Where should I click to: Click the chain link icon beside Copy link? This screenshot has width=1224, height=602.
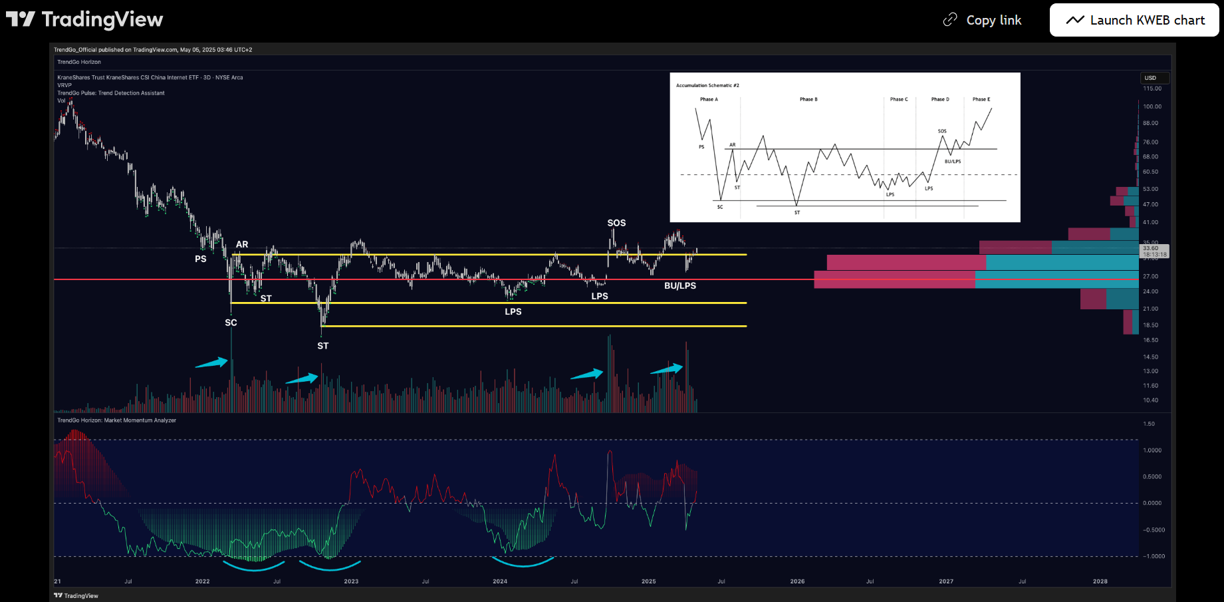pyautogui.click(x=950, y=20)
